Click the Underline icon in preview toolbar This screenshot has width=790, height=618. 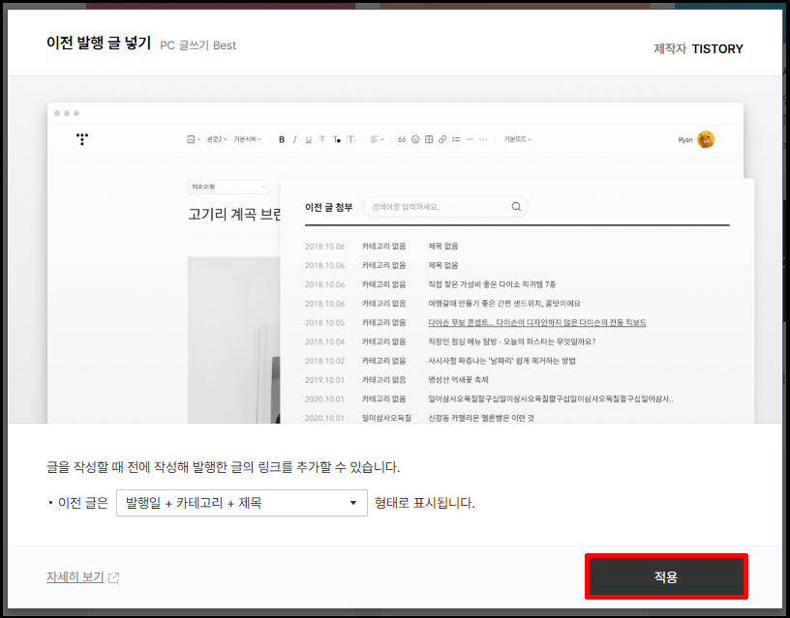[x=308, y=139]
